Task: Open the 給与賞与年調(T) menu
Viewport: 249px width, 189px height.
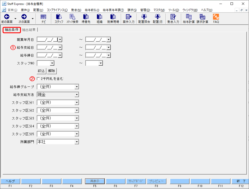Action: [113, 10]
